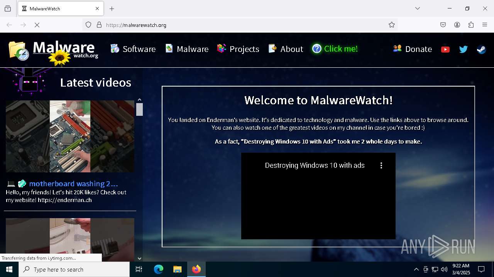Open Task View on the taskbar
Image resolution: width=494 pixels, height=277 pixels.
139,269
